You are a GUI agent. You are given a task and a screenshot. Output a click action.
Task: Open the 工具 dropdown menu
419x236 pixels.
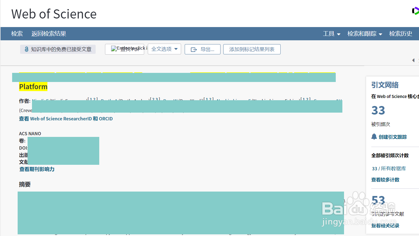[332, 34]
